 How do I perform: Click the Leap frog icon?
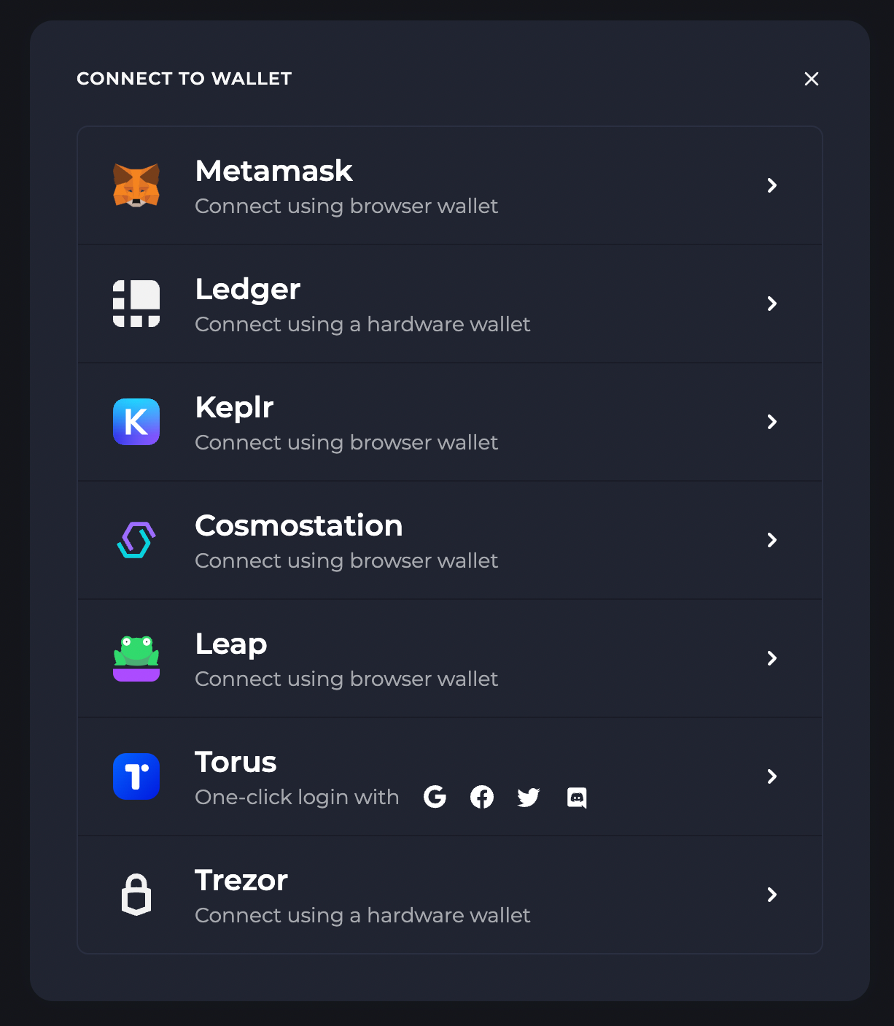pos(136,658)
